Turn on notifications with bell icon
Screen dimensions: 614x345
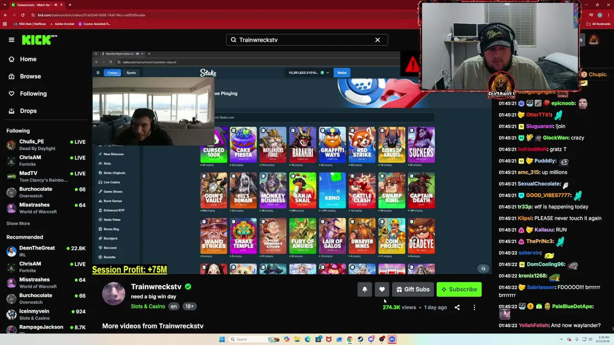click(x=365, y=289)
